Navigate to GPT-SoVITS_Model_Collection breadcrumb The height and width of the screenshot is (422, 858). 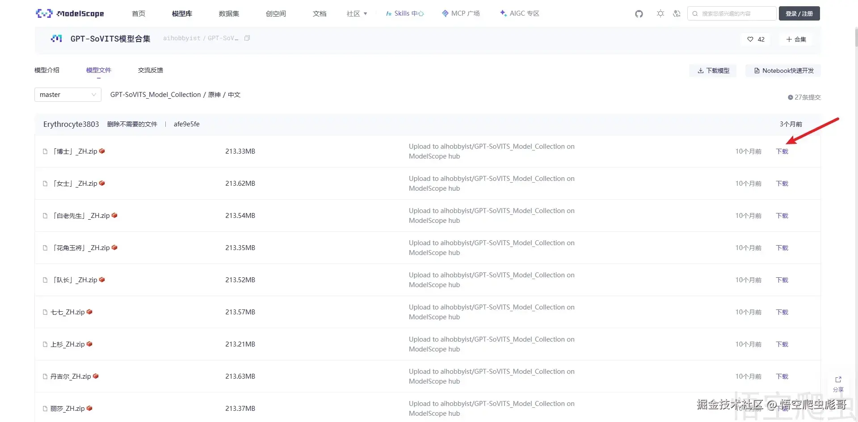point(156,95)
